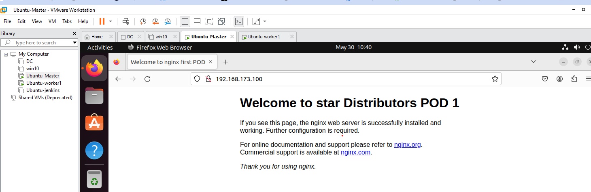Click the network icon in Ubuntu top bar

565,48
